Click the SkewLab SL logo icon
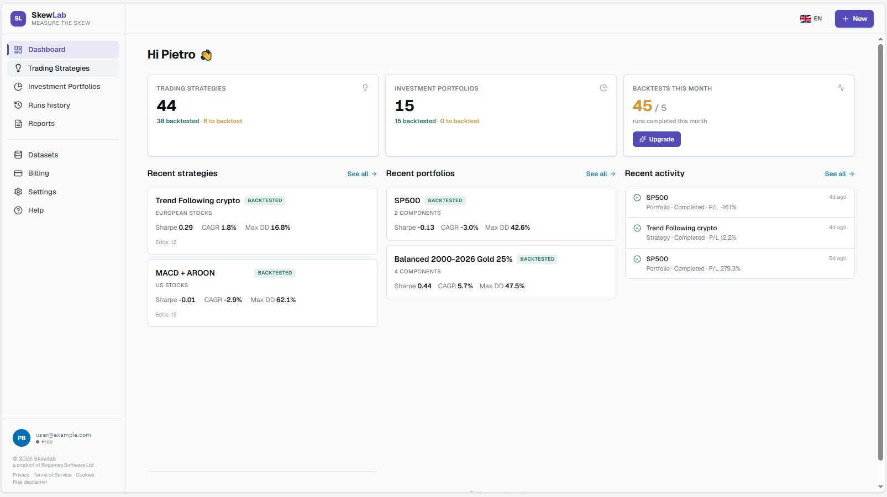Image resolution: width=887 pixels, height=497 pixels. coord(18,19)
